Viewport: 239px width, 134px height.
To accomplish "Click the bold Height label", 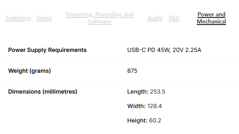I will (x=137, y=121).
